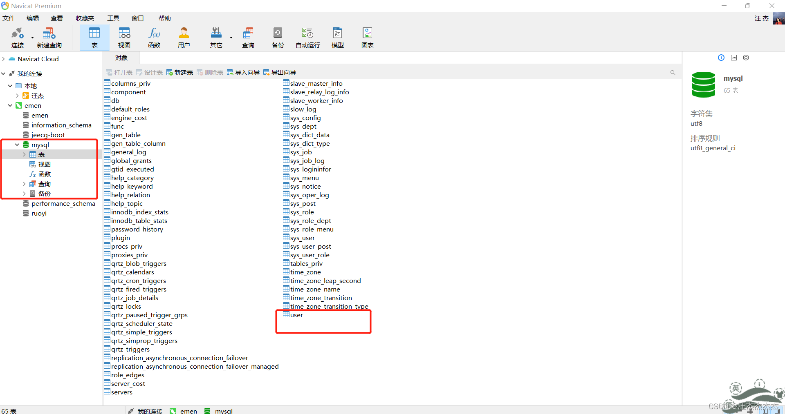Open the 帮助 menu
The image size is (785, 414).
(x=165, y=18)
